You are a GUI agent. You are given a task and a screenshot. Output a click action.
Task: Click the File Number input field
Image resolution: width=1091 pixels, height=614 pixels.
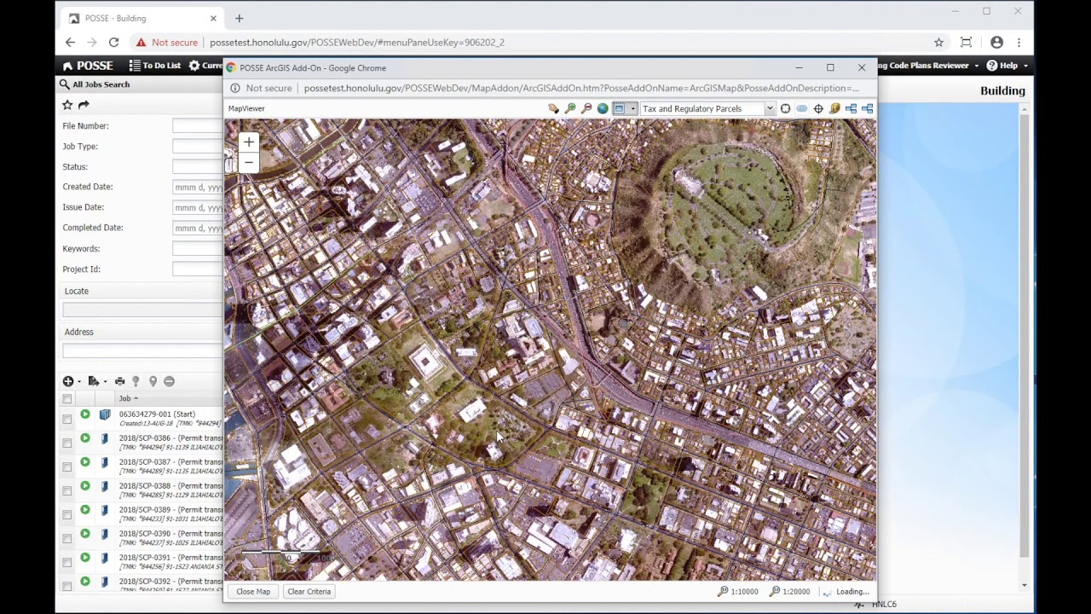point(197,126)
